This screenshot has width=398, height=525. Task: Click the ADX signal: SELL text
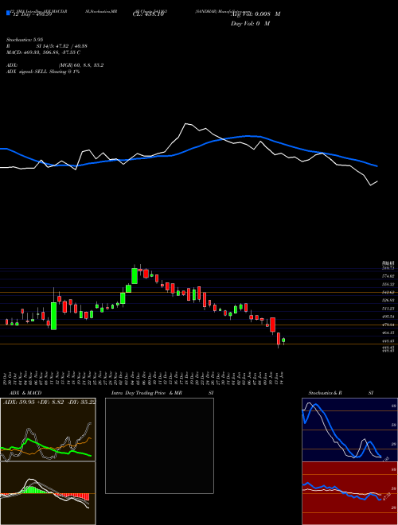(x=43, y=72)
